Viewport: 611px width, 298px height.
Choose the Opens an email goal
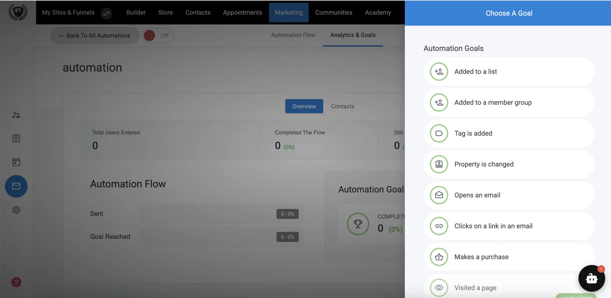click(509, 195)
